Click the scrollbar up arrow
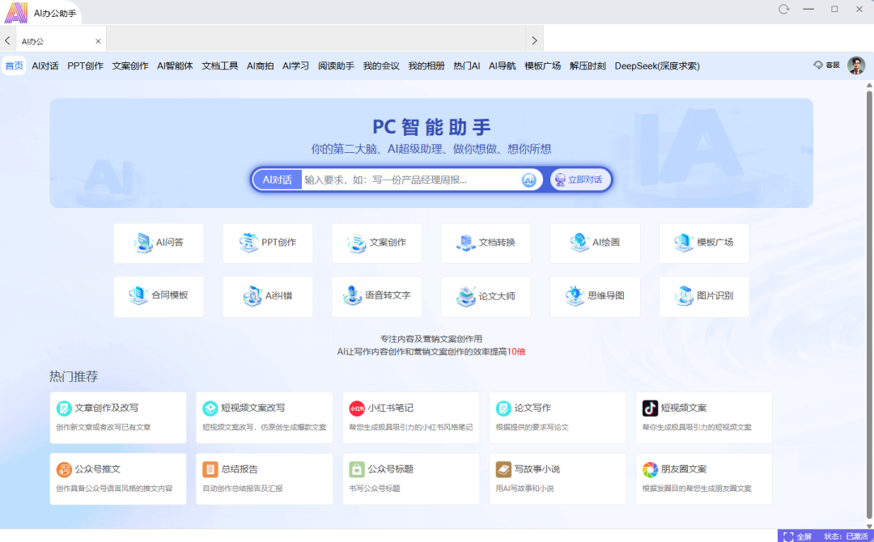This screenshot has width=874, height=542. tap(869, 85)
